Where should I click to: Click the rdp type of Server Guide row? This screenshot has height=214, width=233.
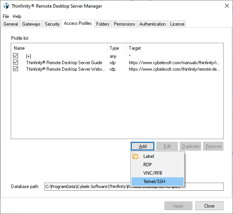(x=113, y=63)
